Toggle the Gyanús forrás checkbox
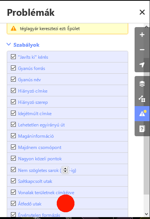This screenshot has height=219, width=150. pyautogui.click(x=13, y=68)
